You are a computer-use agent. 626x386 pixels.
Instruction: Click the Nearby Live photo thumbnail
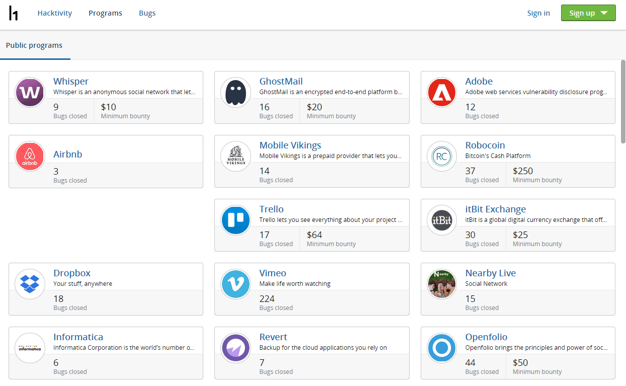(441, 284)
